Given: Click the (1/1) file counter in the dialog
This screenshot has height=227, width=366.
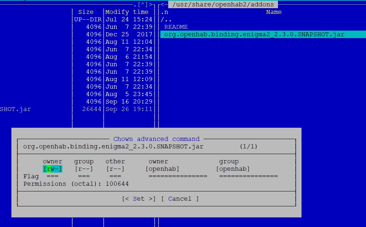Looking at the screenshot, I should pyautogui.click(x=248, y=147).
